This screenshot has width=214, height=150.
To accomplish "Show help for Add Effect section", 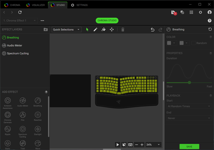I will (x=46, y=92).
